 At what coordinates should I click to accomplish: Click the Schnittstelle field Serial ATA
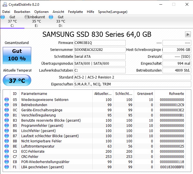click(100, 57)
